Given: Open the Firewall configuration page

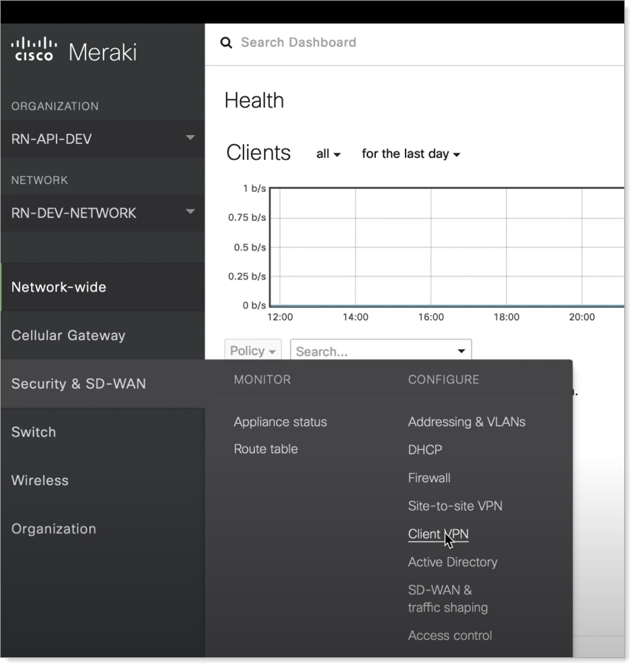Looking at the screenshot, I should pyautogui.click(x=429, y=478).
